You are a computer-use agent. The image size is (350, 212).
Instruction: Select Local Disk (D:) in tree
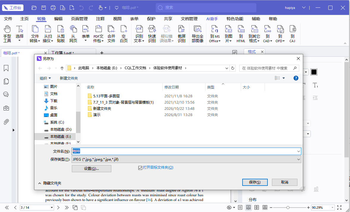pyautogui.click(x=58, y=129)
